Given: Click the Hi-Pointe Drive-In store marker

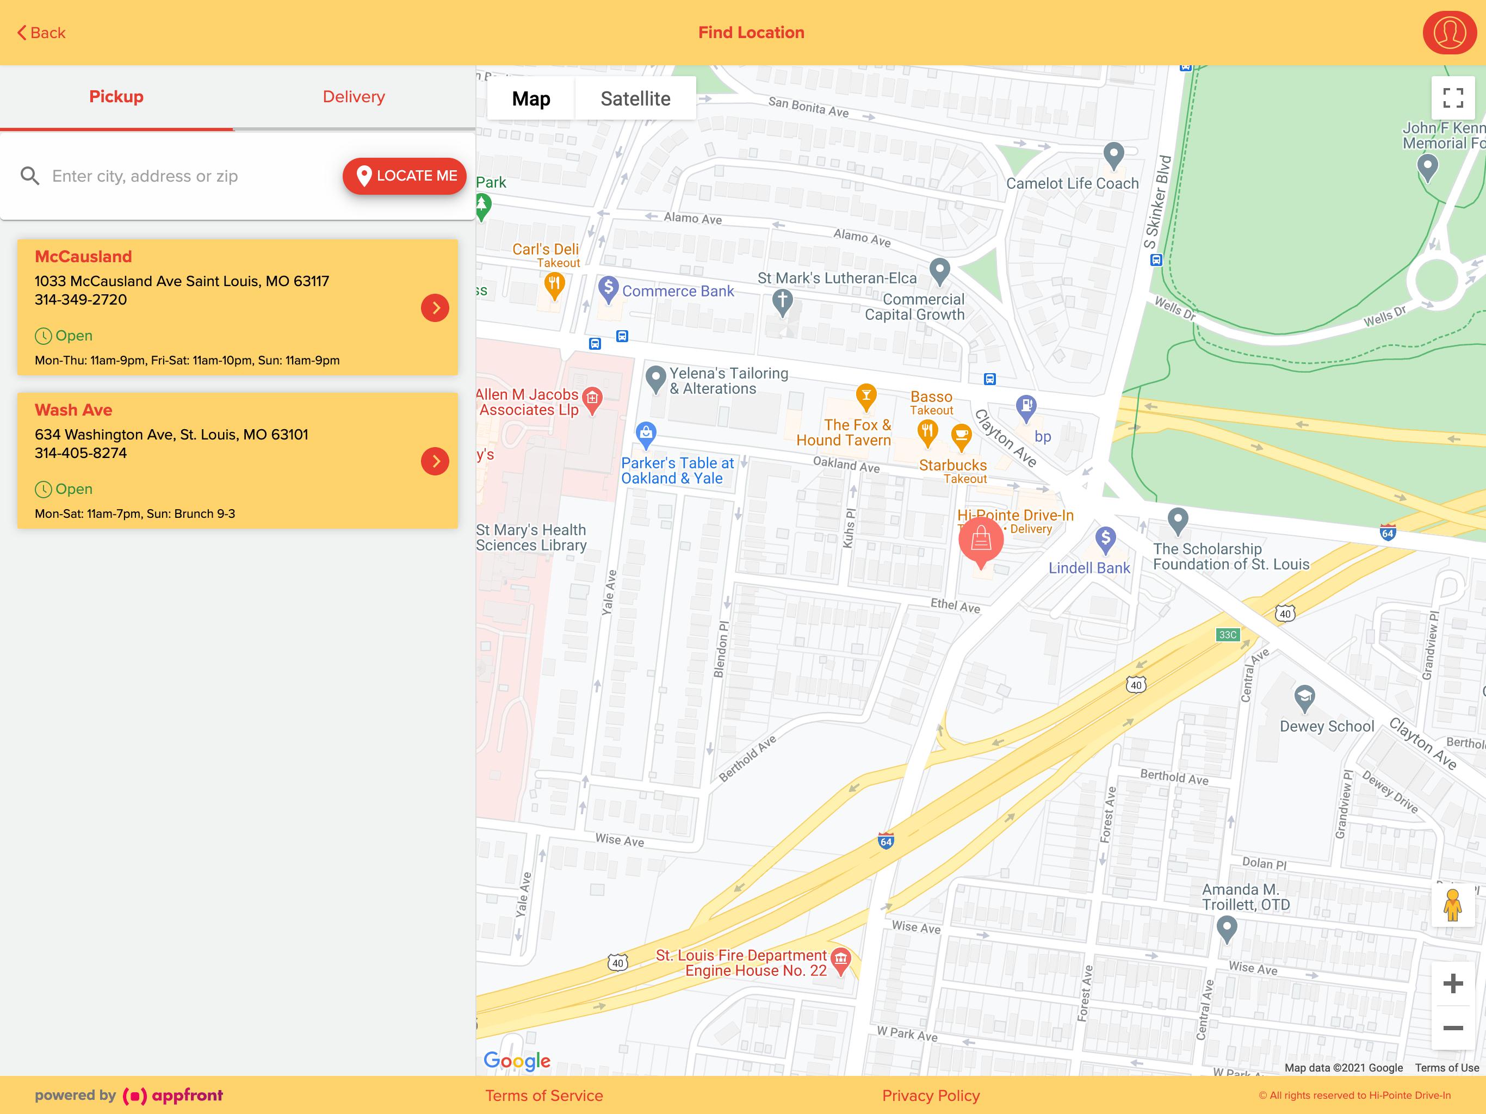Looking at the screenshot, I should tap(981, 542).
